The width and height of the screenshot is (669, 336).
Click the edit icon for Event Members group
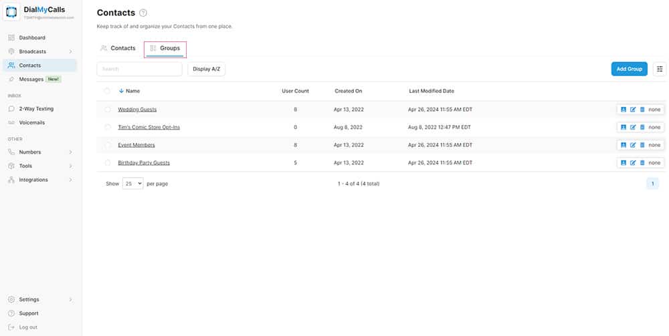point(633,145)
